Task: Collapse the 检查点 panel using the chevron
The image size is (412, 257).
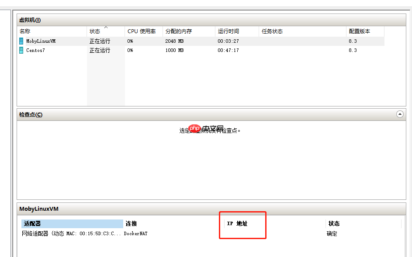Action: pos(400,114)
